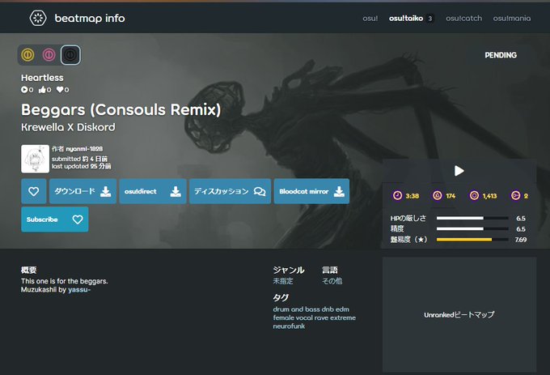Image resolution: width=550 pixels, height=375 pixels.
Task: Click the mapper avatar thumbnail
Action: click(35, 159)
